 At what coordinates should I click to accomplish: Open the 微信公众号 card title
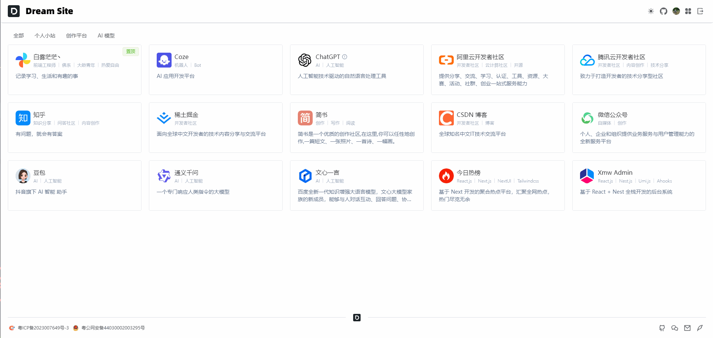tap(613, 115)
